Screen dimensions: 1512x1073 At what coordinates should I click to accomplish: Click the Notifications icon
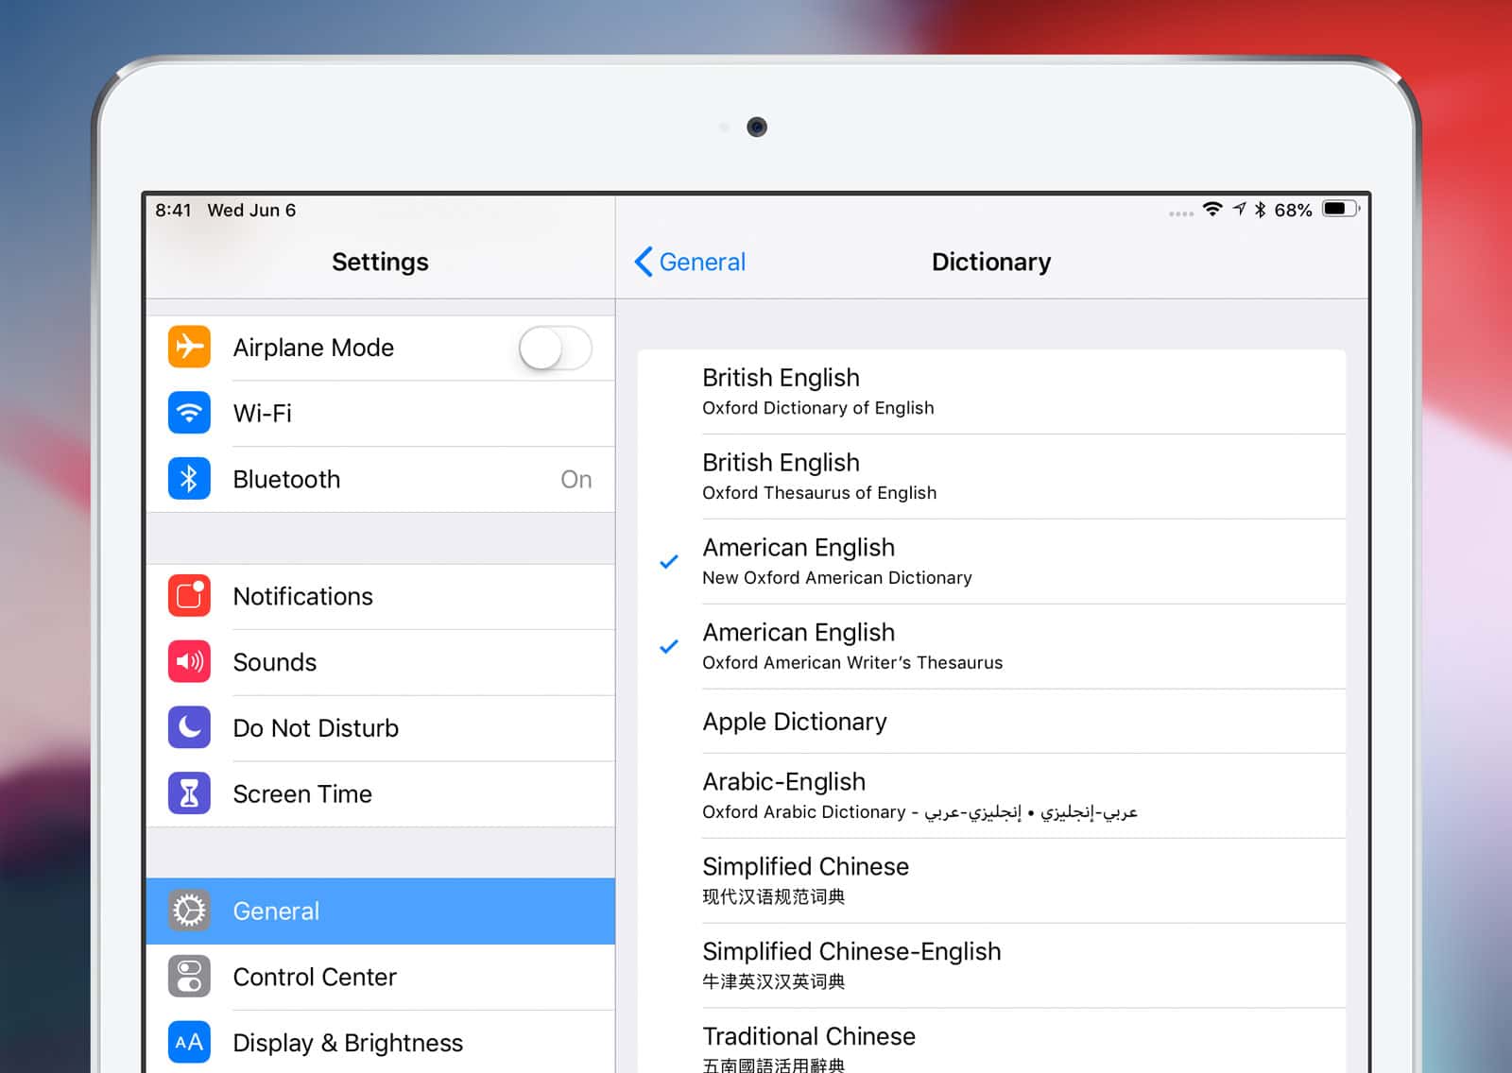click(188, 596)
